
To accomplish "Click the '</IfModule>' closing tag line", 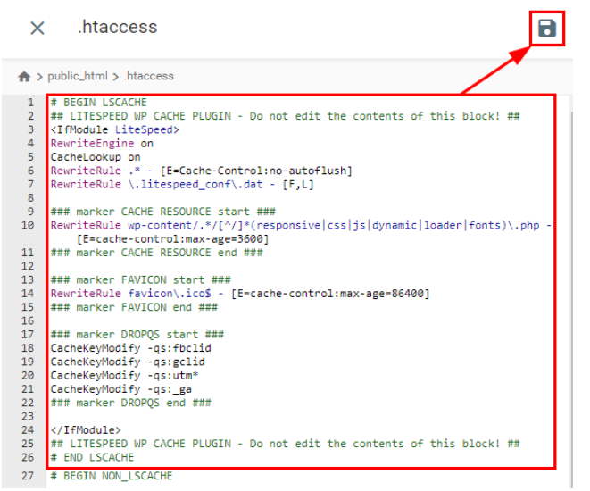I will [x=86, y=430].
